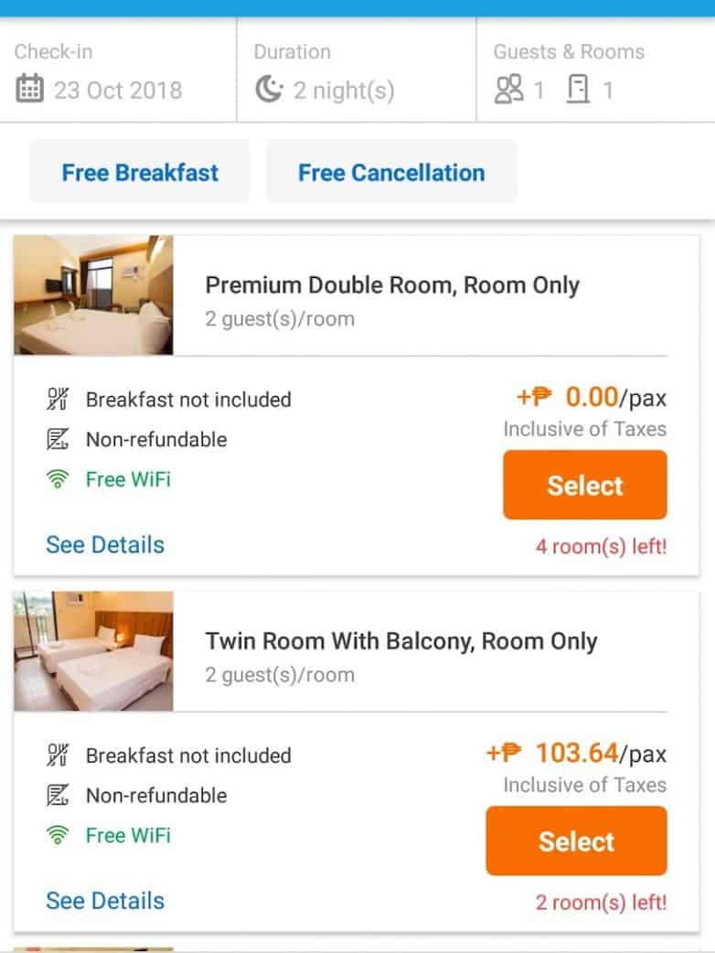Image resolution: width=715 pixels, height=953 pixels.
Task: Click breakfast icon on Twin Room card
Action: [x=58, y=755]
